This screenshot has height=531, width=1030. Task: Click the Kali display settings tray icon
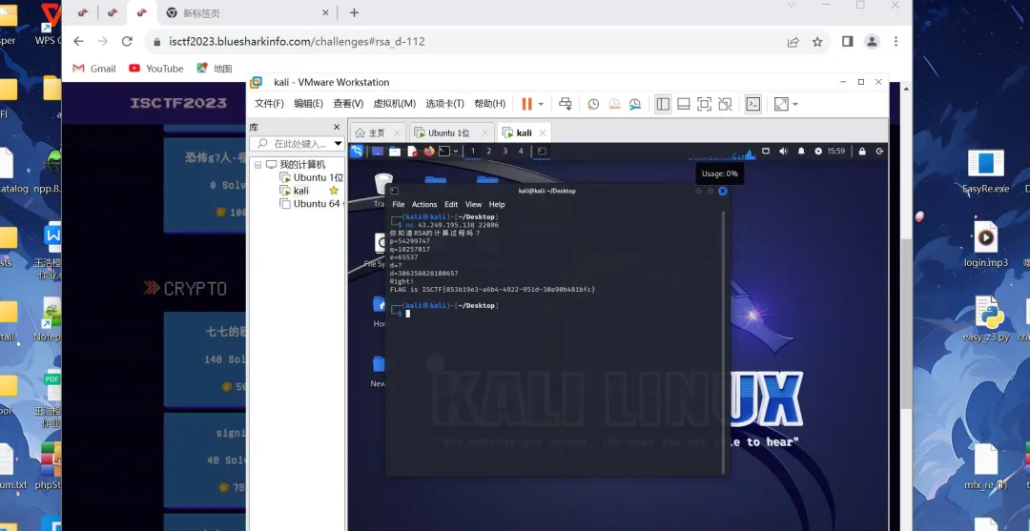765,151
